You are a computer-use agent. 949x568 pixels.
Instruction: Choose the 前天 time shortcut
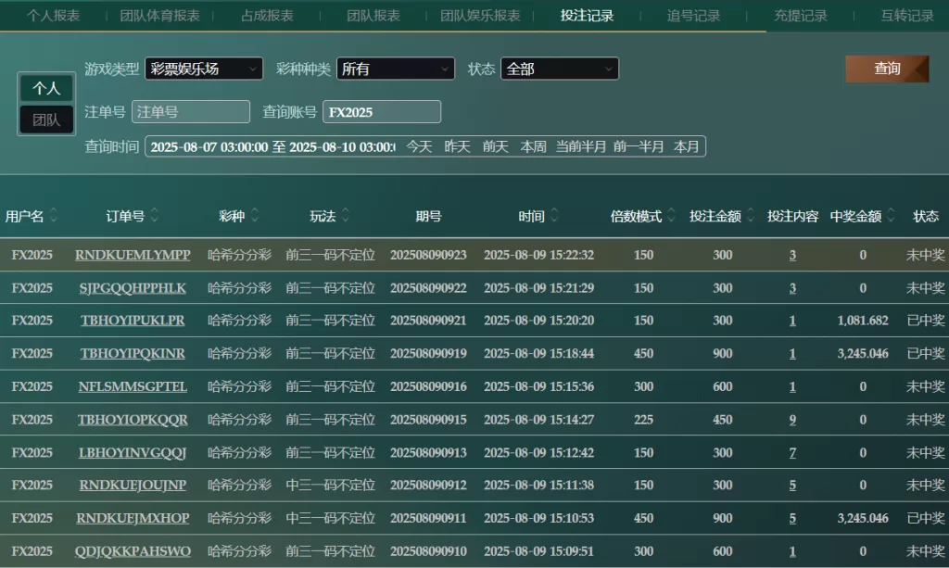(495, 147)
